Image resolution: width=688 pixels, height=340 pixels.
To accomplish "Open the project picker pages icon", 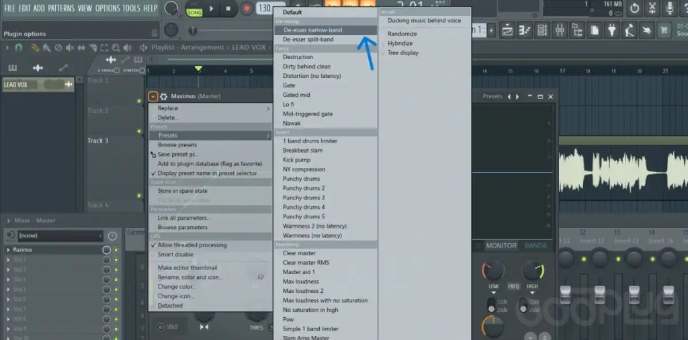I will (x=595, y=30).
